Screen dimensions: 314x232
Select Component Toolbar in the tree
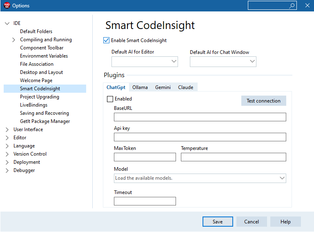point(42,48)
